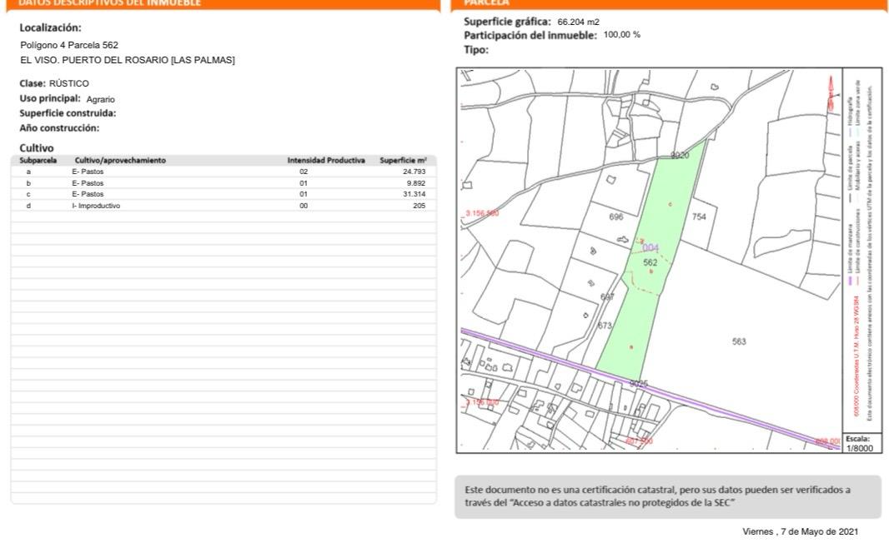Select the Improductivo subparcela d row
The width and height of the screenshot is (889, 543).
click(224, 205)
